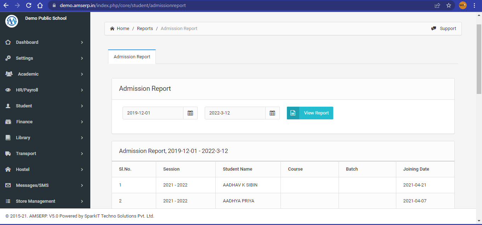Click the Demo Public School logo

(12, 21)
